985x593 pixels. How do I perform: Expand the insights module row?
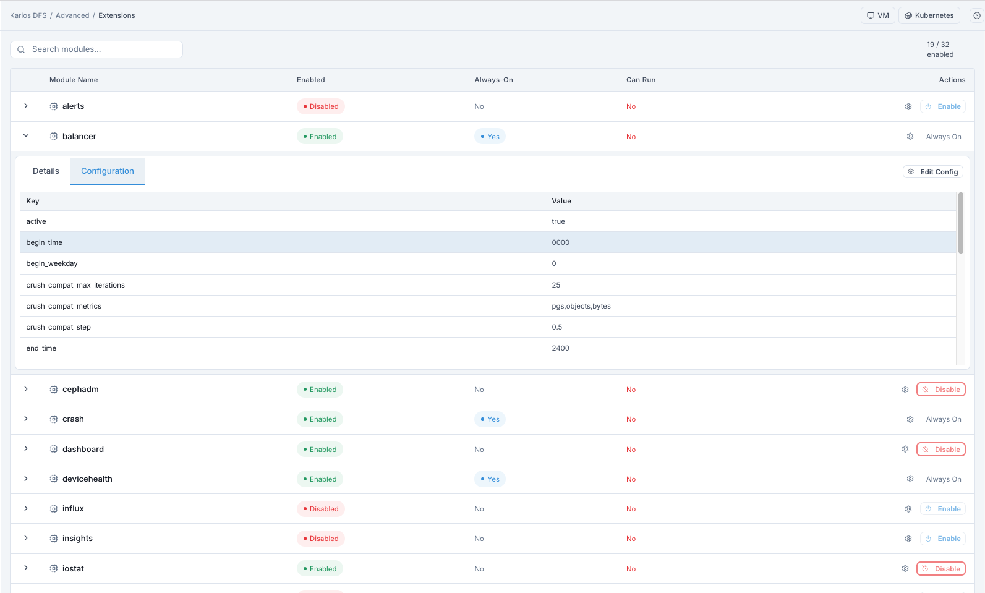click(x=26, y=538)
